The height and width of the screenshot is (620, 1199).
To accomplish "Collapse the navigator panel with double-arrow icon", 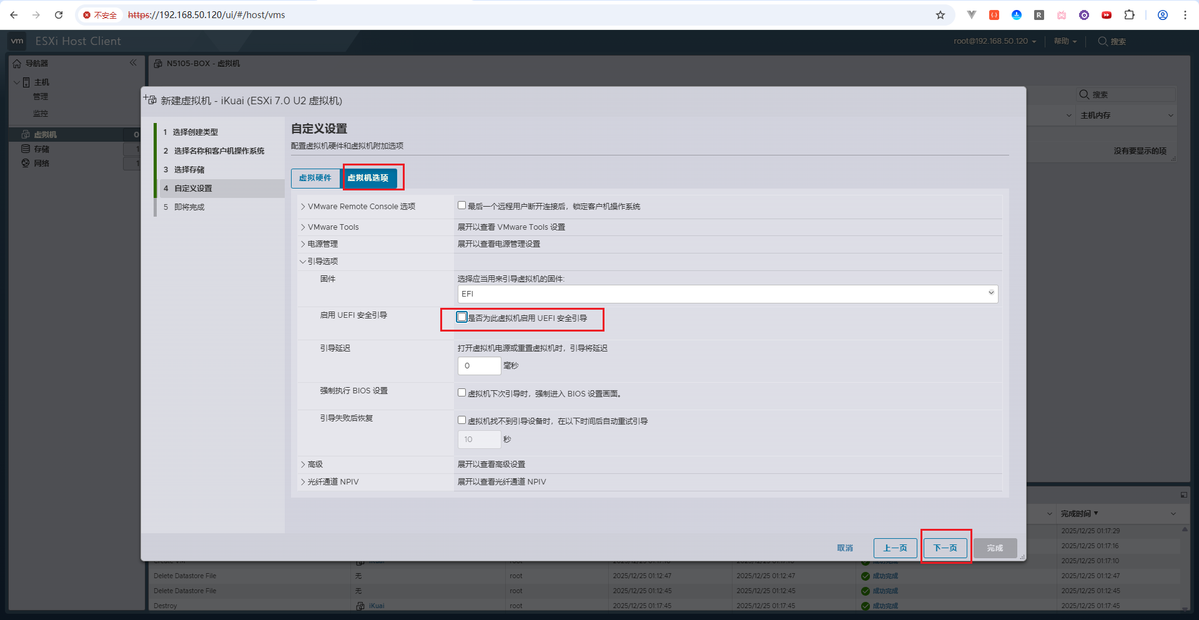I will 133,63.
